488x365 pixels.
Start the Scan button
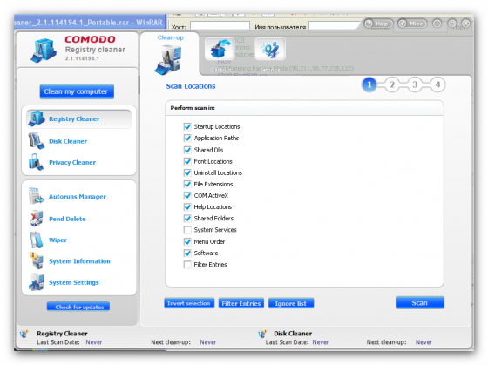click(x=420, y=302)
